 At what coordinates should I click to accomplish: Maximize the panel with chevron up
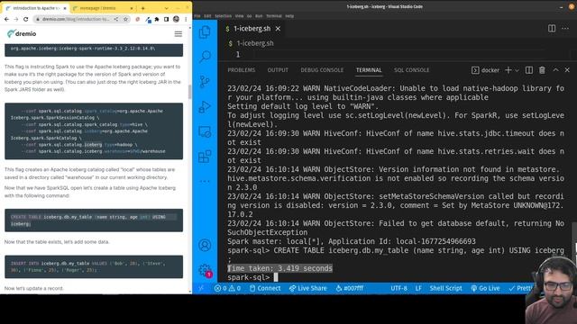click(555, 70)
